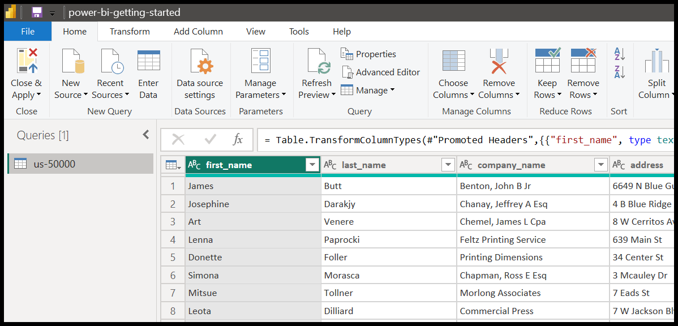The width and height of the screenshot is (678, 326).
Task: Click the Keep Rows icon
Action: tap(547, 61)
